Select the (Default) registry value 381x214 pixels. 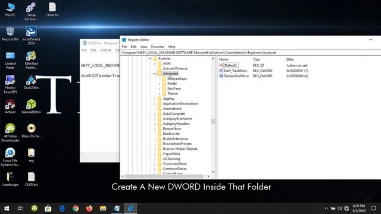pyautogui.click(x=230, y=65)
